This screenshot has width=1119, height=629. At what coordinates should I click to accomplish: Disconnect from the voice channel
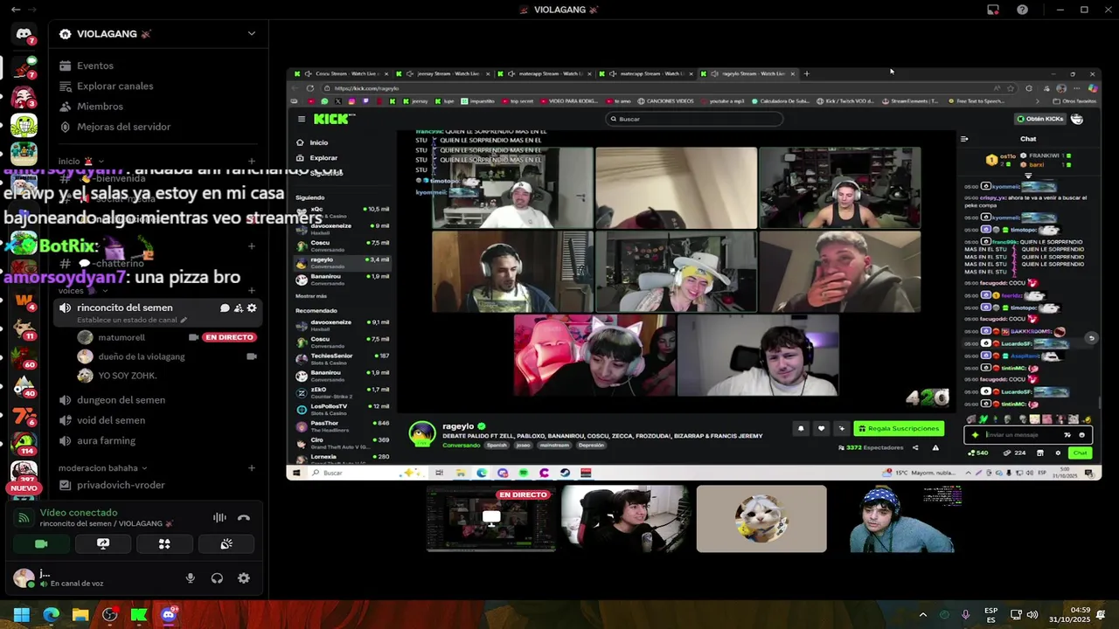pos(244,518)
